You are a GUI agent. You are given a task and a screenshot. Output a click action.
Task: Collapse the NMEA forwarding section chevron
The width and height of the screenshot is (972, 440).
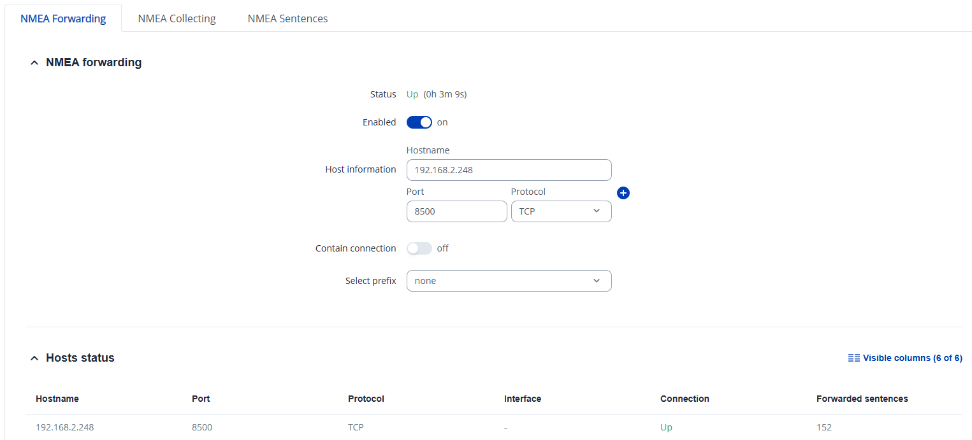(x=34, y=63)
